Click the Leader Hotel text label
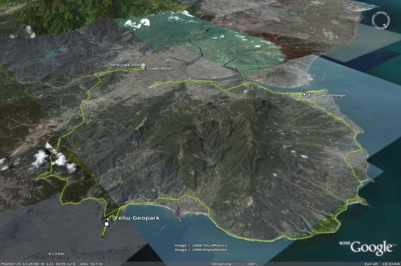Image resolution: width=401 pixels, height=266 pixels. (159, 68)
